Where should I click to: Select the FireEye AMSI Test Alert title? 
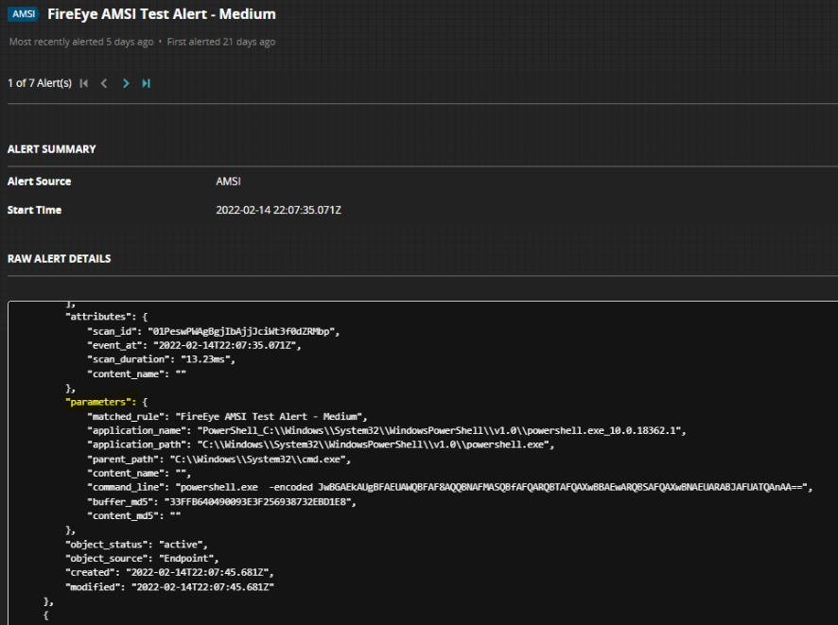(162, 14)
